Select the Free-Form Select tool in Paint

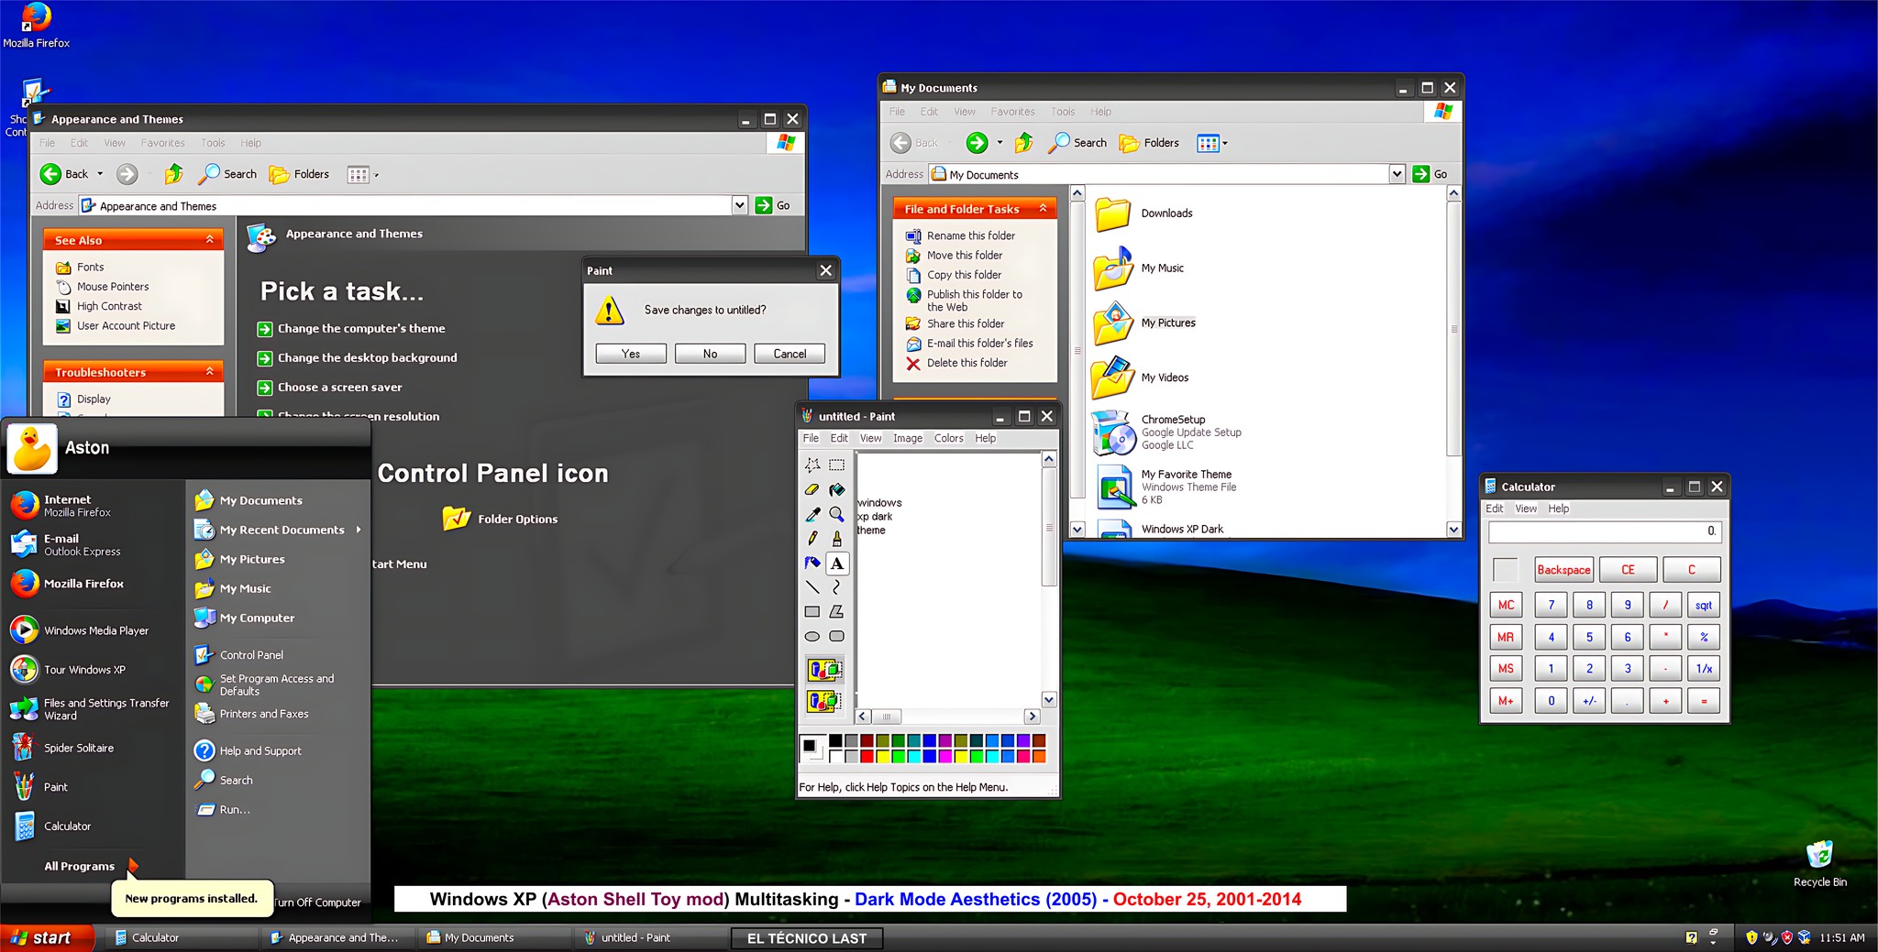click(812, 465)
